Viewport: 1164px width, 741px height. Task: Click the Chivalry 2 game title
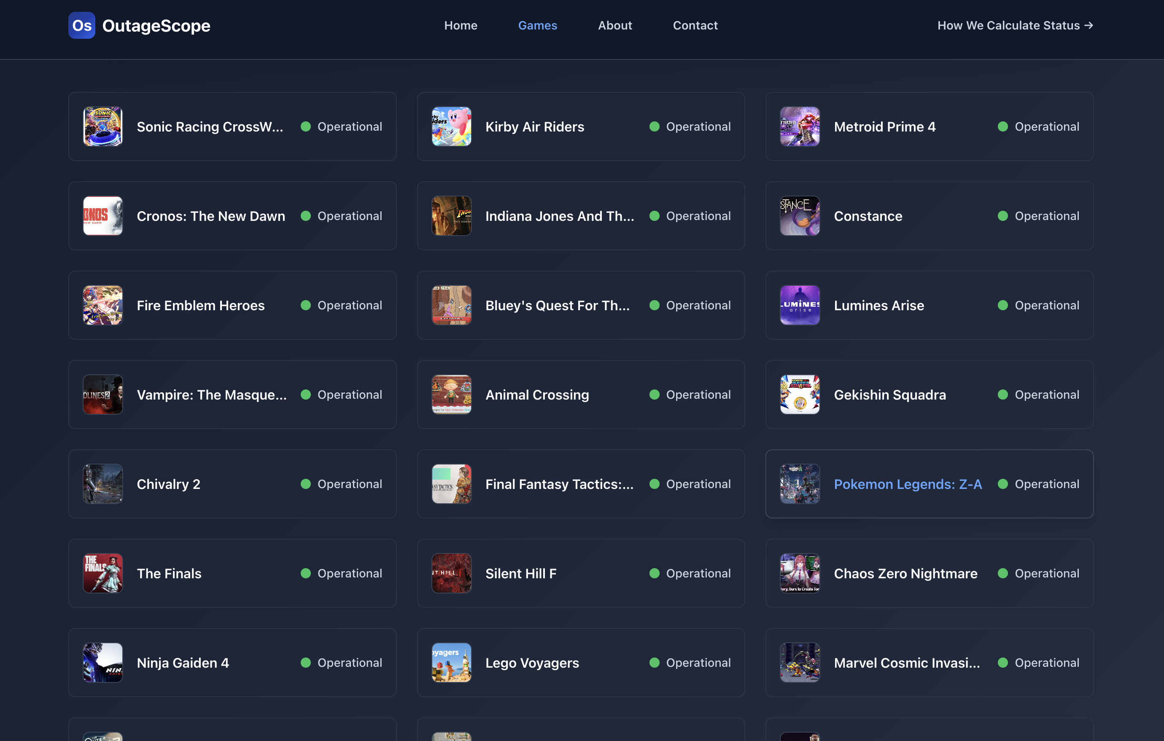coord(168,484)
